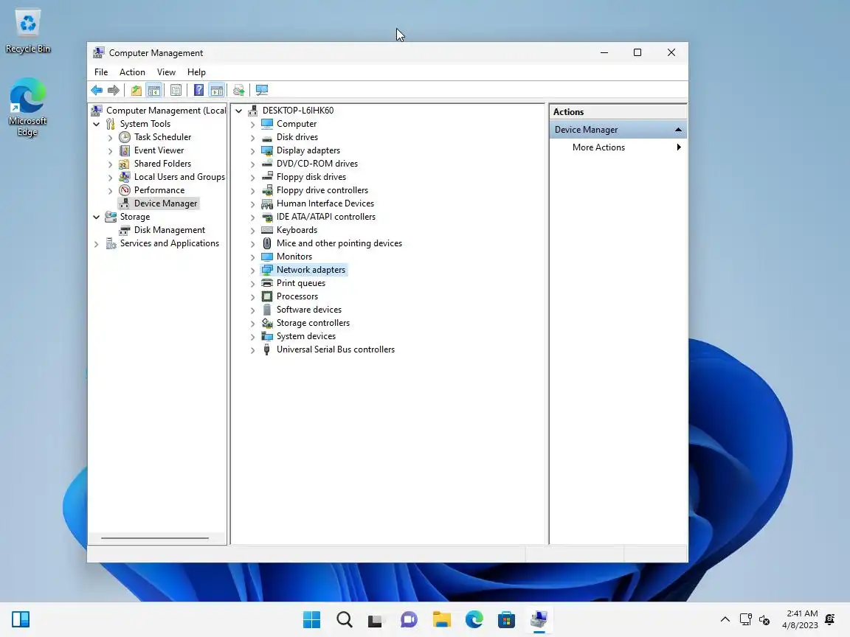Click the Software devices category icon
Screen dimensions: 850x637
coord(266,310)
